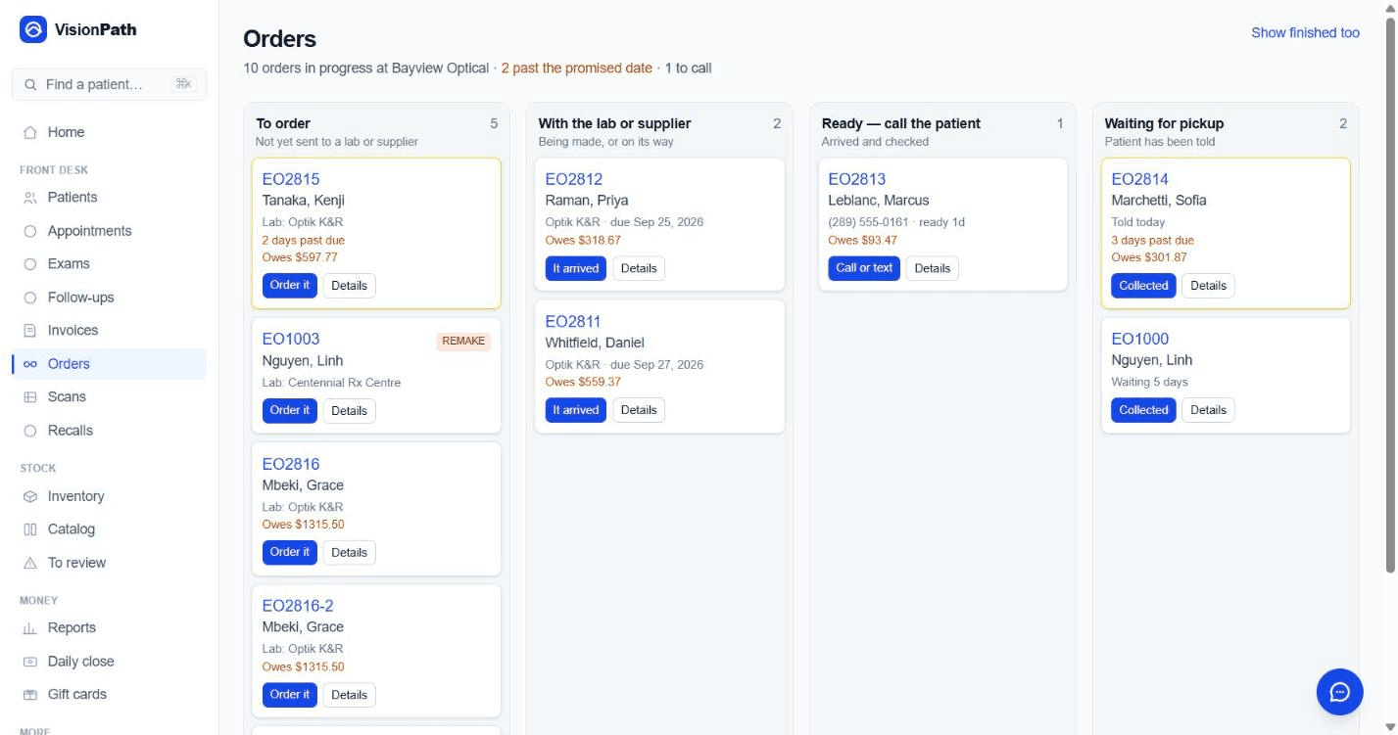View Details for EO1000
1398x735 pixels.
point(1208,410)
